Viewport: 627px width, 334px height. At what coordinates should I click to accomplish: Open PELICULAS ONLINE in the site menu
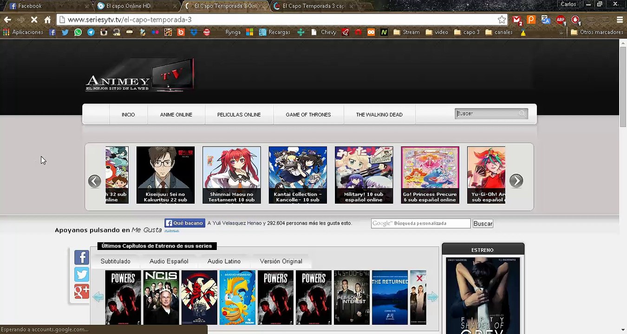(x=239, y=115)
